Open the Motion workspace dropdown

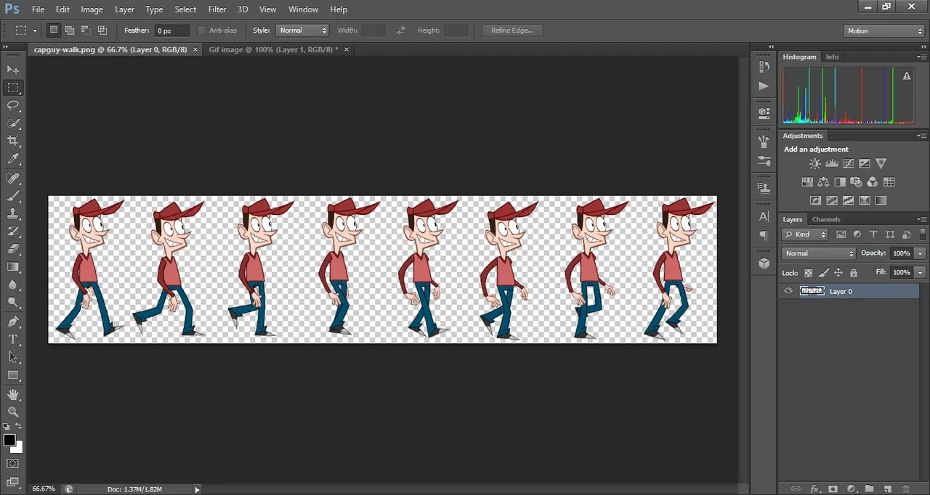(884, 30)
